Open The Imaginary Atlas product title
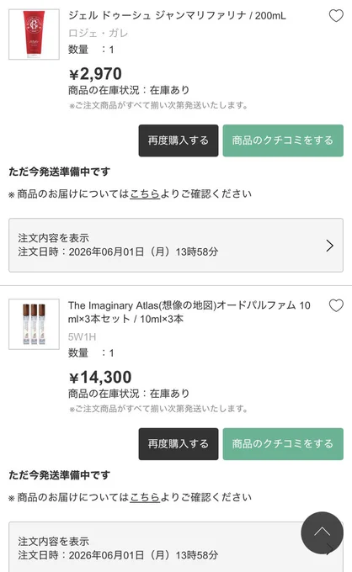The image size is (352, 572). tap(189, 312)
